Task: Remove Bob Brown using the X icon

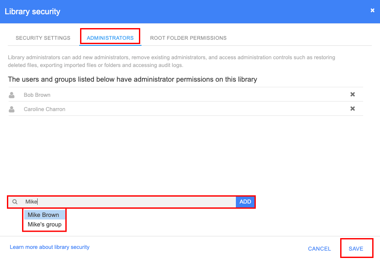Action: (x=352, y=94)
